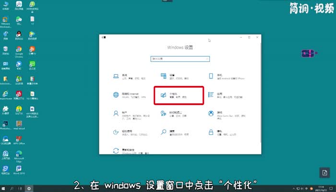
Task: Select the QQ音乐 desktop shortcut
Action: point(19,110)
